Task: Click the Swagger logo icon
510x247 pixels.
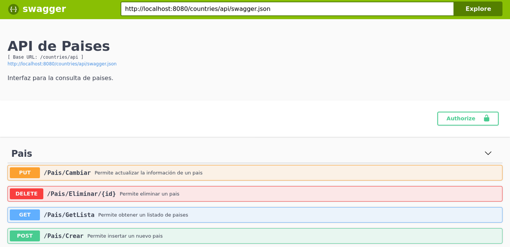Action: click(14, 9)
